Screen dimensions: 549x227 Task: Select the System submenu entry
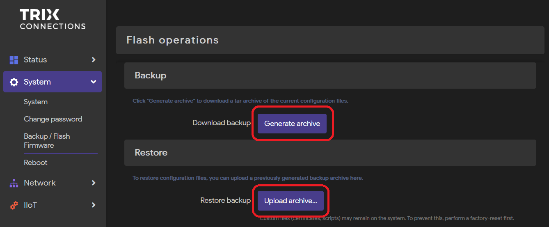pos(36,102)
